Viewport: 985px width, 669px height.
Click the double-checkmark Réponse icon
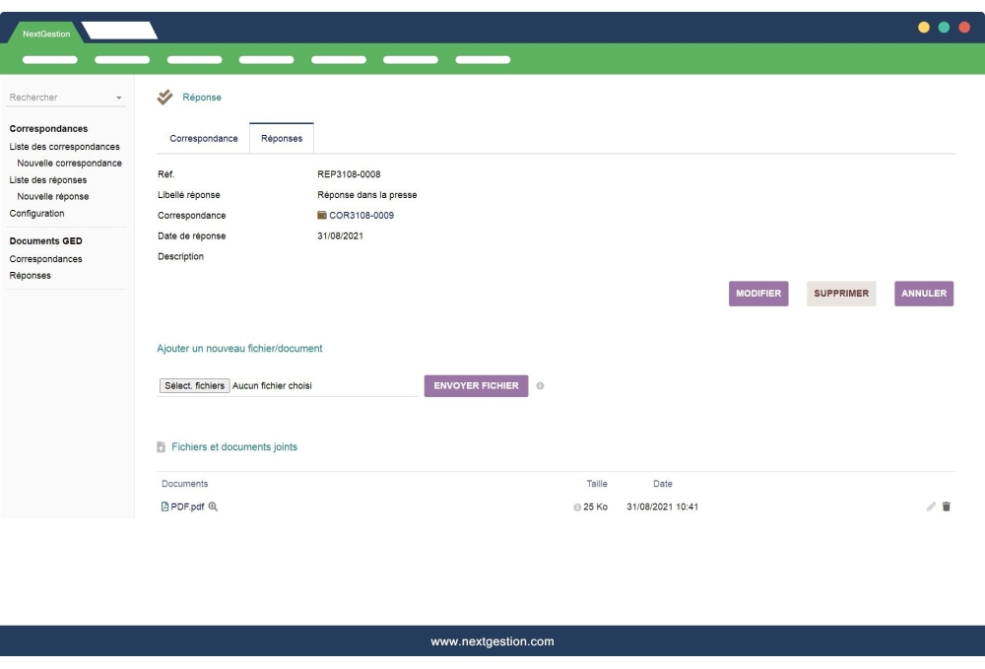[163, 97]
